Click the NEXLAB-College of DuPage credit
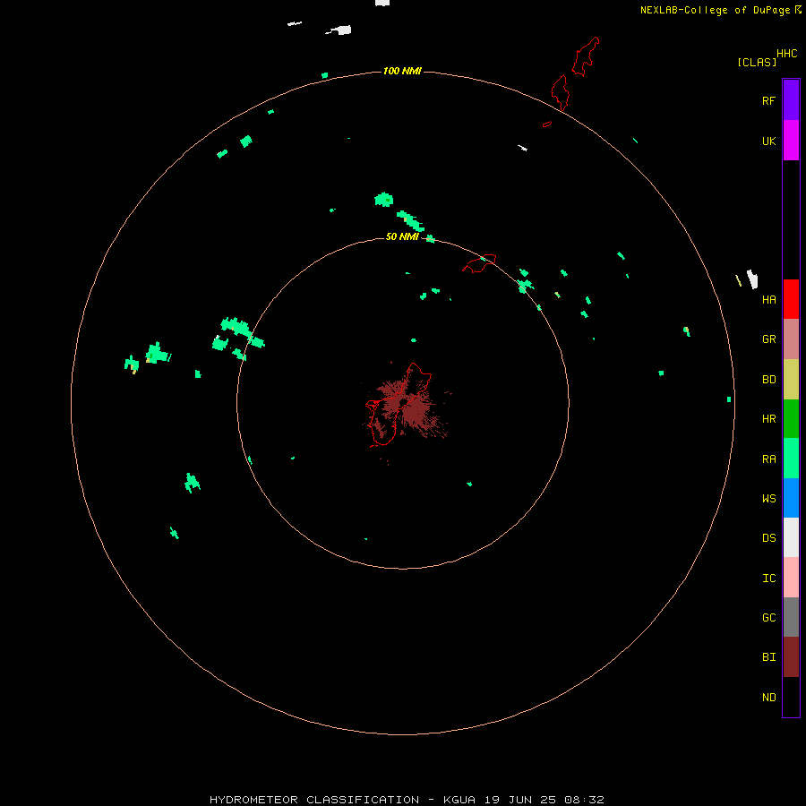The height and width of the screenshot is (806, 806). [x=716, y=10]
